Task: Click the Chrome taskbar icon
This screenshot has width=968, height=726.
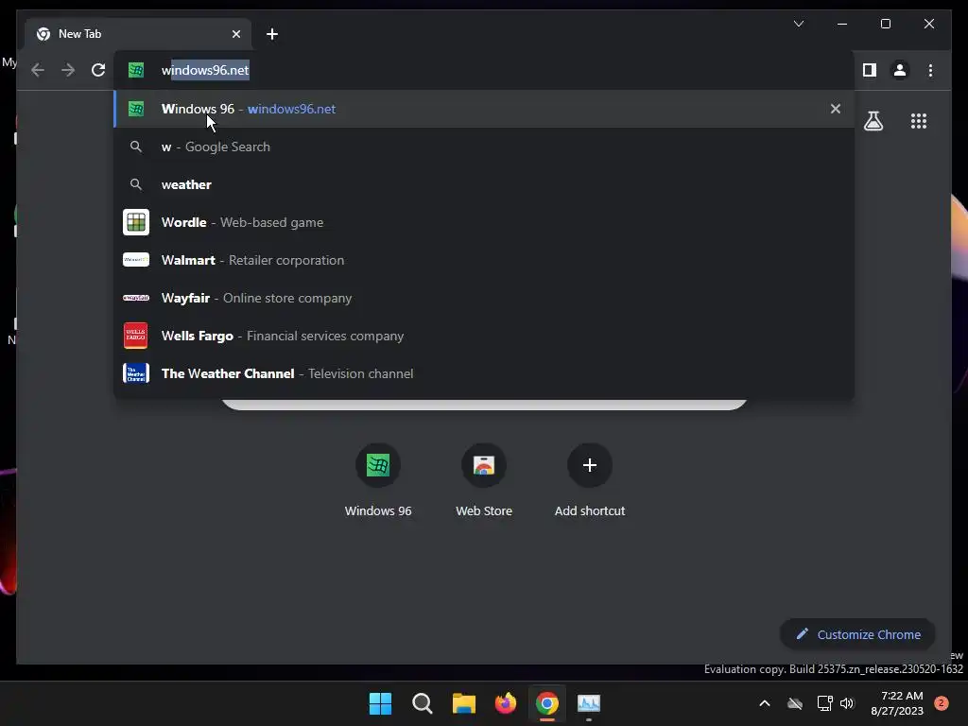Action: coord(547,703)
